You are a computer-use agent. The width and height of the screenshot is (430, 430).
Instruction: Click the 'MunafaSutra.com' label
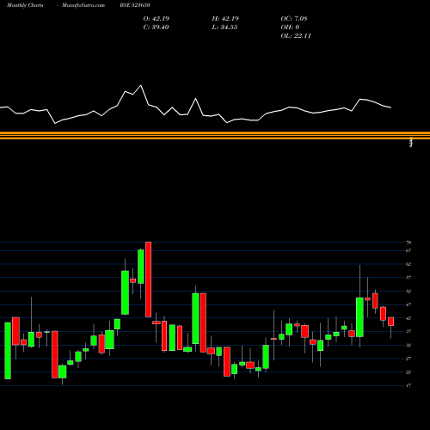click(83, 5)
